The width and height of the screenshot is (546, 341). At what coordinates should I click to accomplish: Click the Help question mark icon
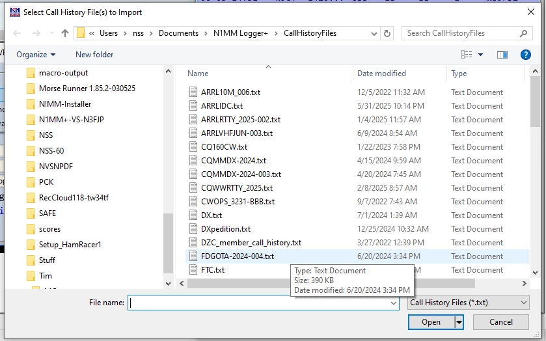pos(525,55)
